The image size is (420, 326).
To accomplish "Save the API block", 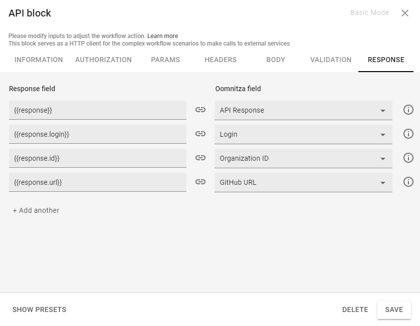I will [394, 309].
